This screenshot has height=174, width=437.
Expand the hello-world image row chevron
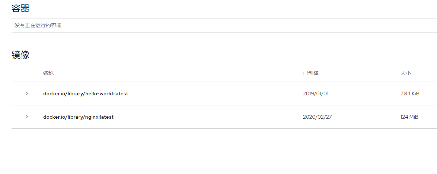26,93
